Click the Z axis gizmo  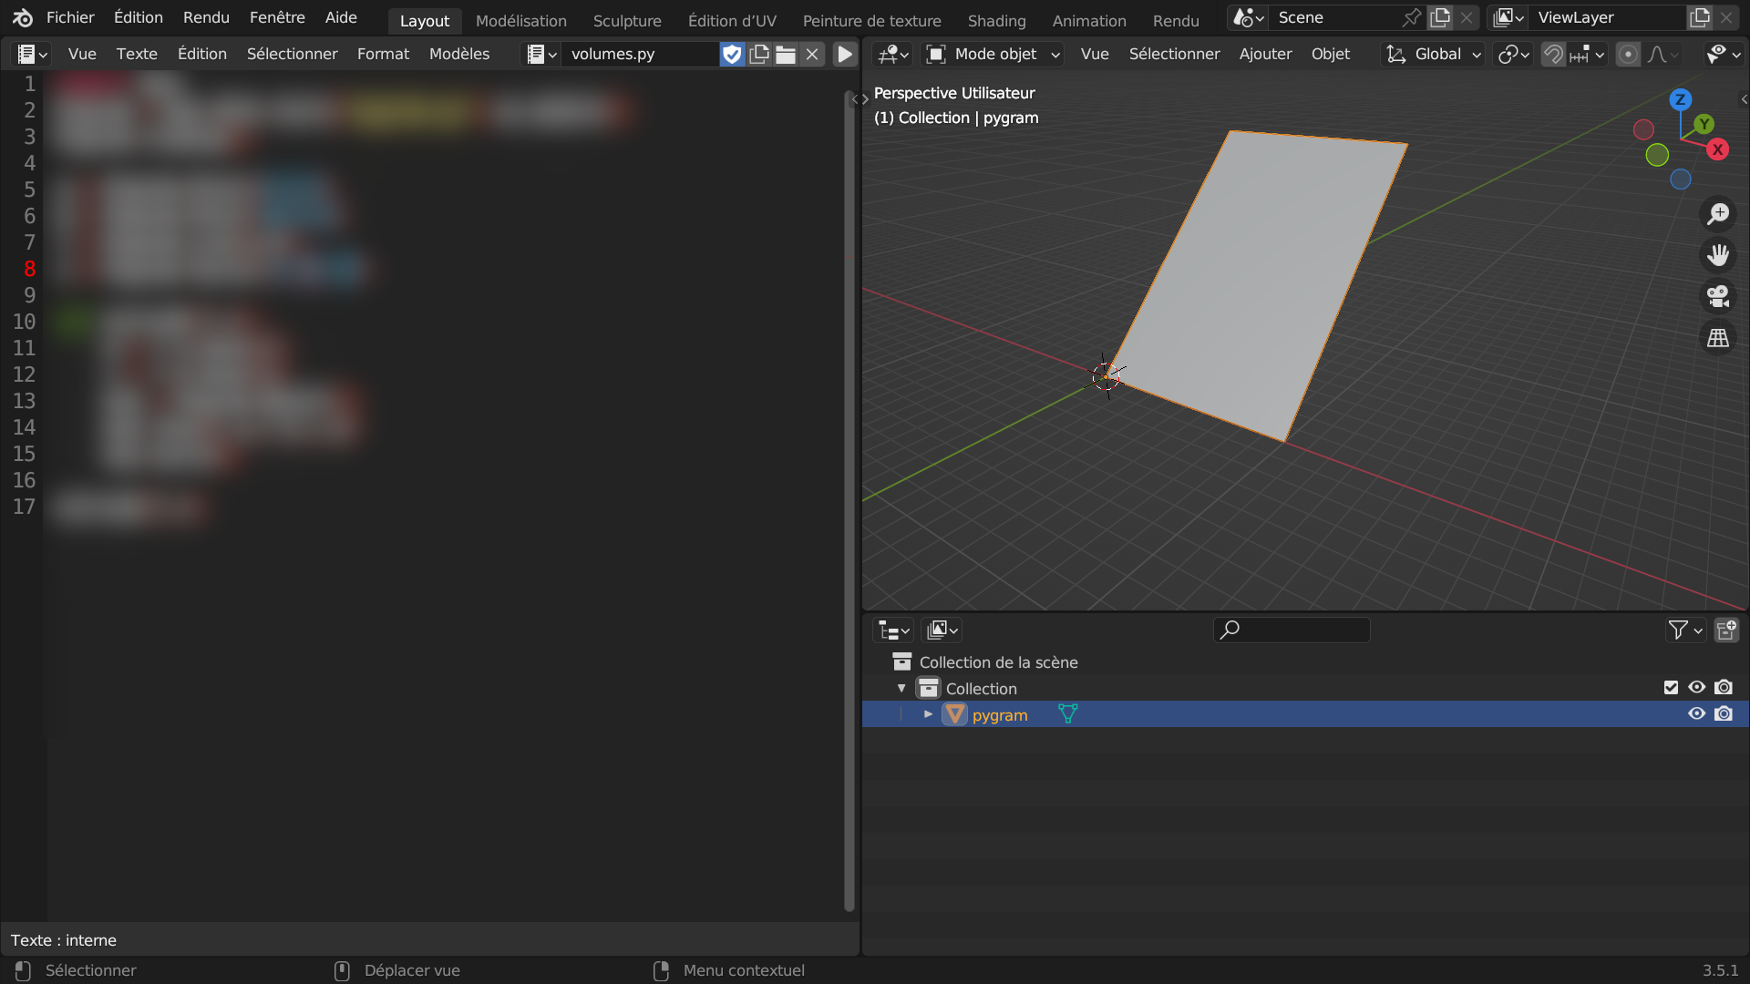[1680, 100]
